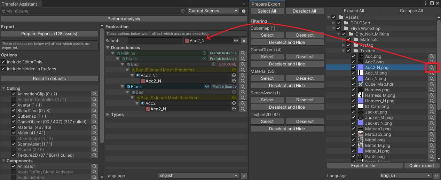Click magnifier button in Acc2_NT dependency row
This screenshot has width=441, height=180.
coord(243,75)
